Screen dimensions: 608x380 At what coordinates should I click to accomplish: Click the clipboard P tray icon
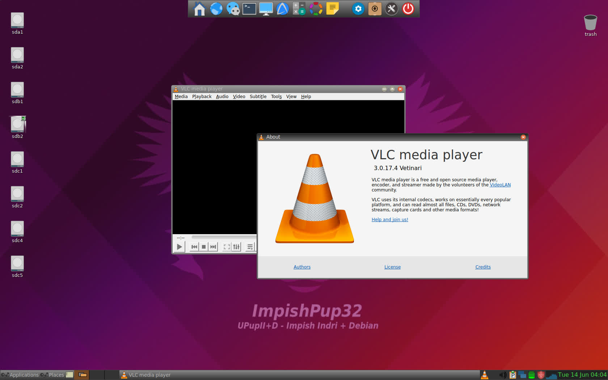[512, 375]
